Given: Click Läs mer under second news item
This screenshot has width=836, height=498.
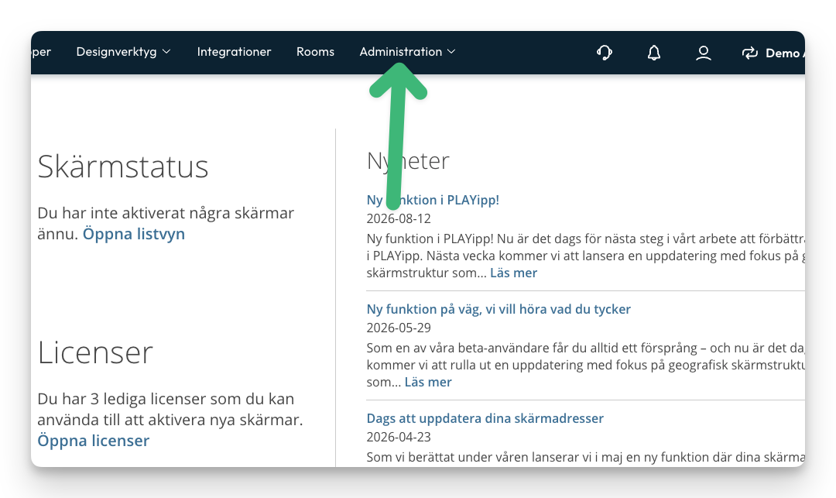Looking at the screenshot, I should coord(427,382).
